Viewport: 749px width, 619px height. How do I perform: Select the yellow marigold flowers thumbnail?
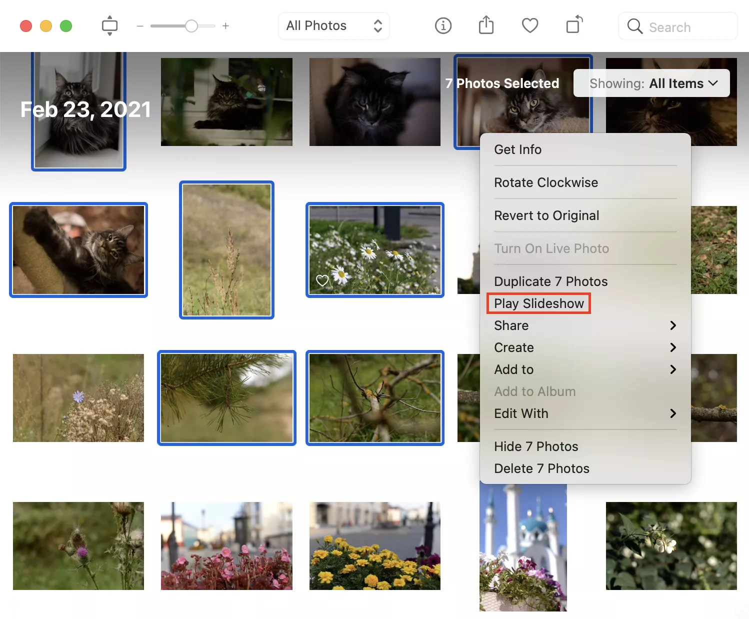pyautogui.click(x=374, y=546)
